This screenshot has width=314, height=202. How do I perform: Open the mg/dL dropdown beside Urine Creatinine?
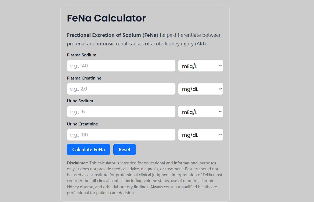(x=201, y=135)
